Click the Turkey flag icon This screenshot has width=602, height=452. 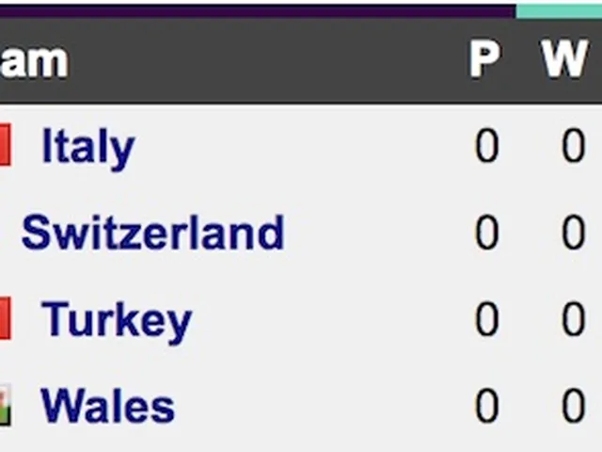click(5, 320)
